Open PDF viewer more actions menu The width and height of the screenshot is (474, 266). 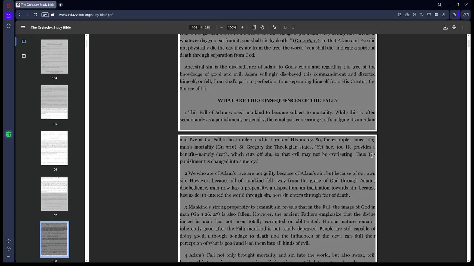tap(463, 27)
